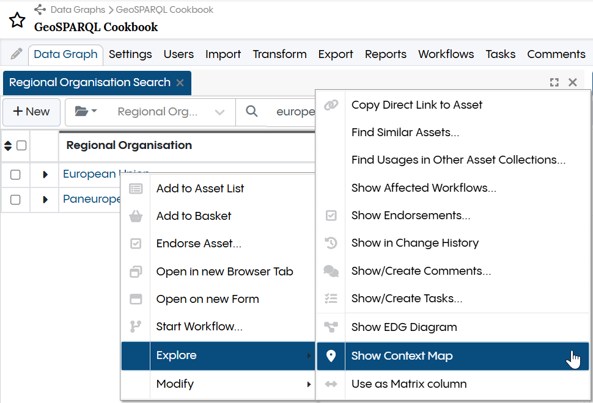This screenshot has height=403, width=593.
Task: Click the basket icon for Add to Basket
Action: [136, 216]
